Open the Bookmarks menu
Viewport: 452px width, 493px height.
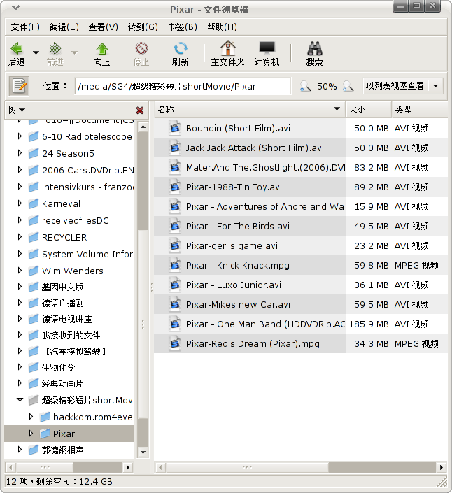click(183, 27)
